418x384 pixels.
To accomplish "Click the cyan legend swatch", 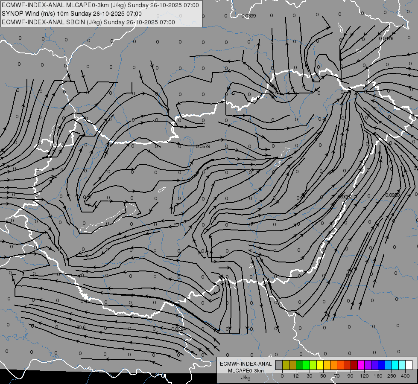I will tap(395, 365).
